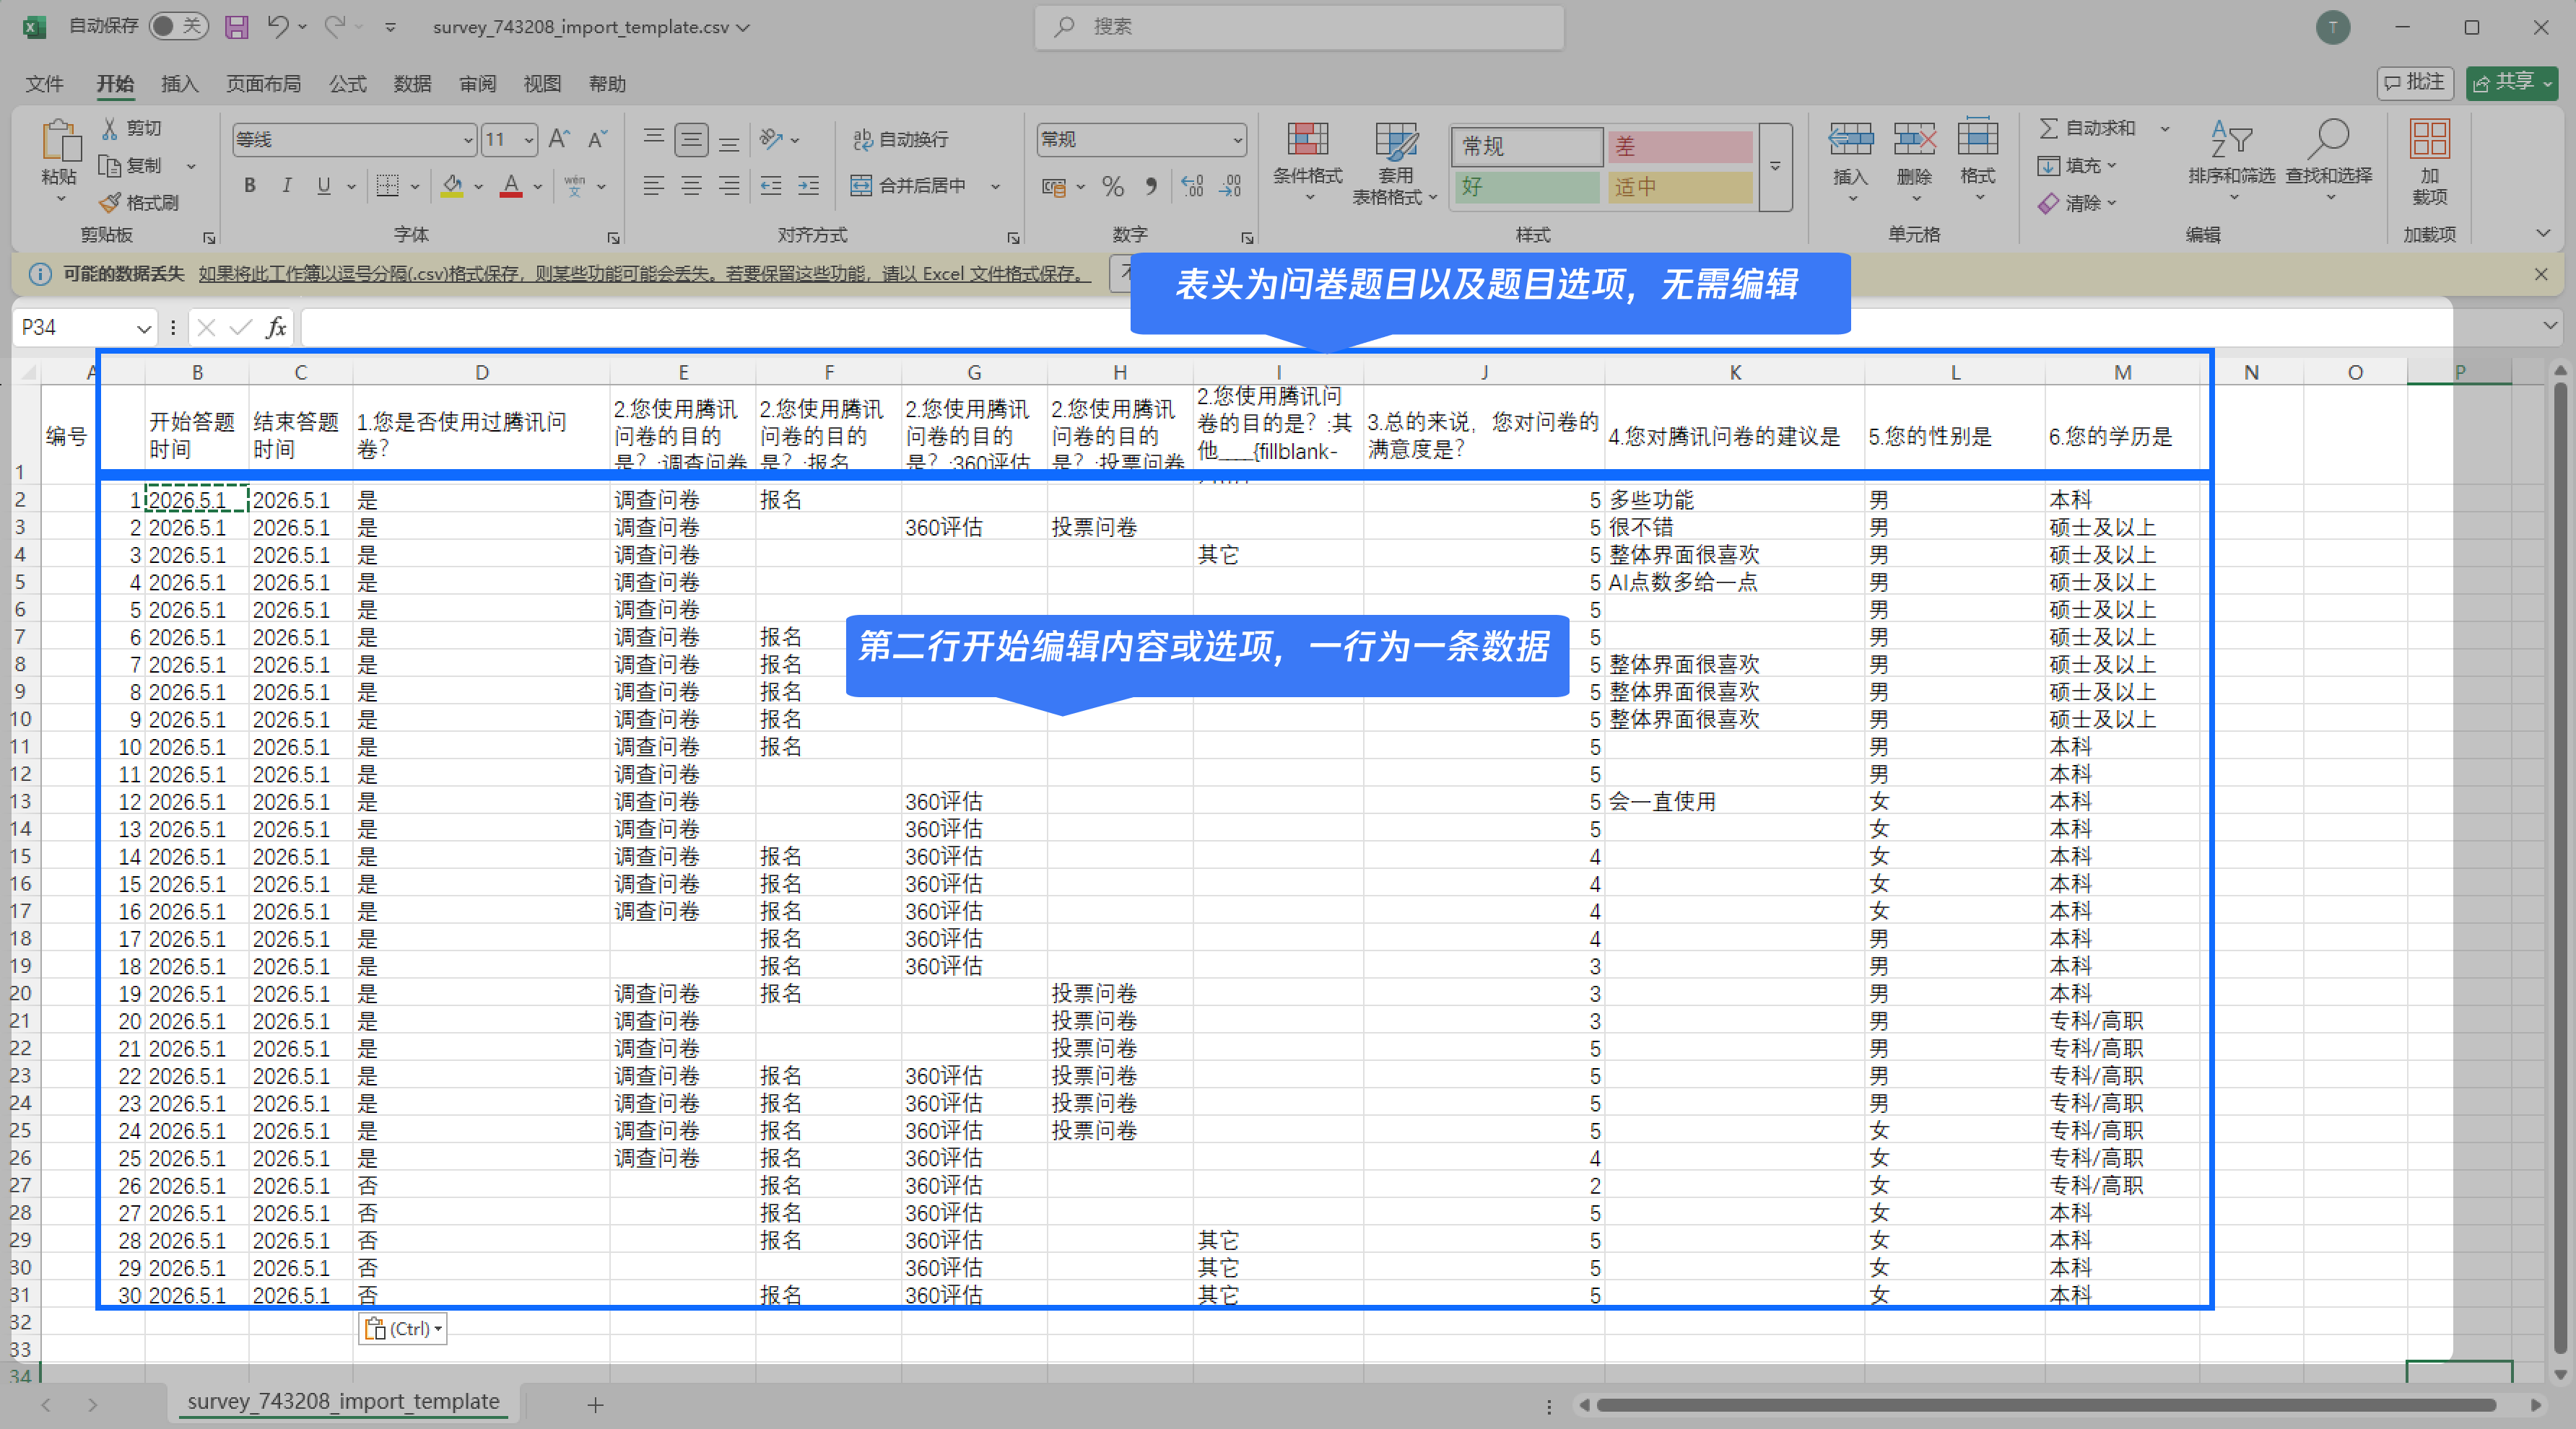This screenshot has height=1429, width=2576.
Task: Toggle Wrap Text option
Action: coord(900,140)
